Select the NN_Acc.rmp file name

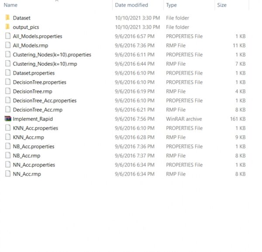pos(27,174)
